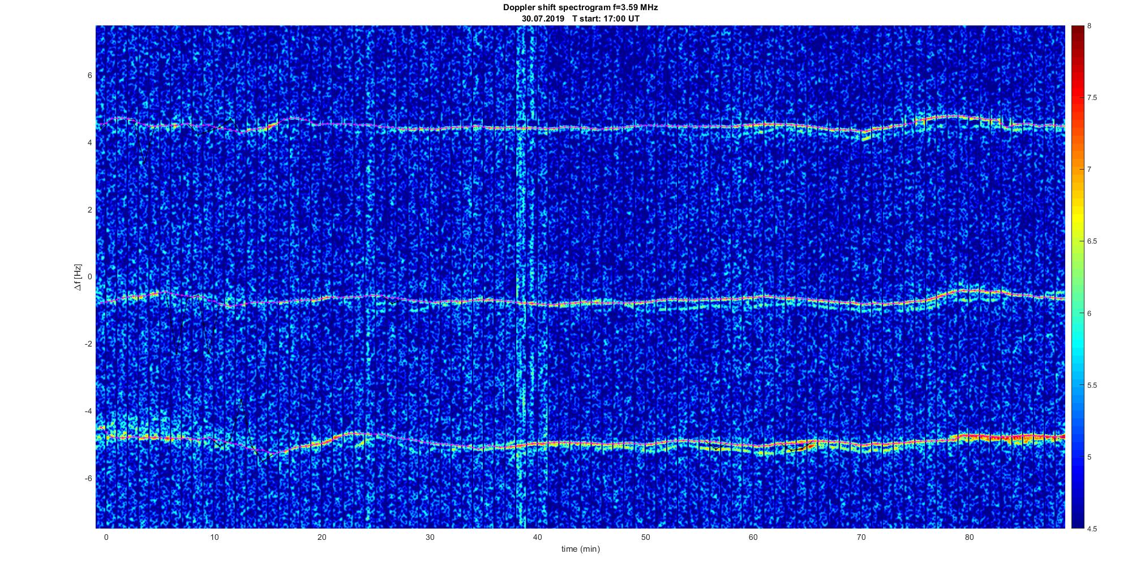1132x567 pixels.
Task: Click the x-axis tick label '0'
Action: coord(106,537)
